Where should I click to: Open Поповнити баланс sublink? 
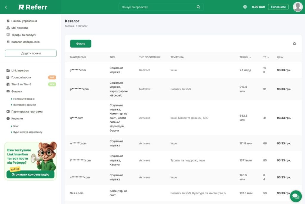24,99
